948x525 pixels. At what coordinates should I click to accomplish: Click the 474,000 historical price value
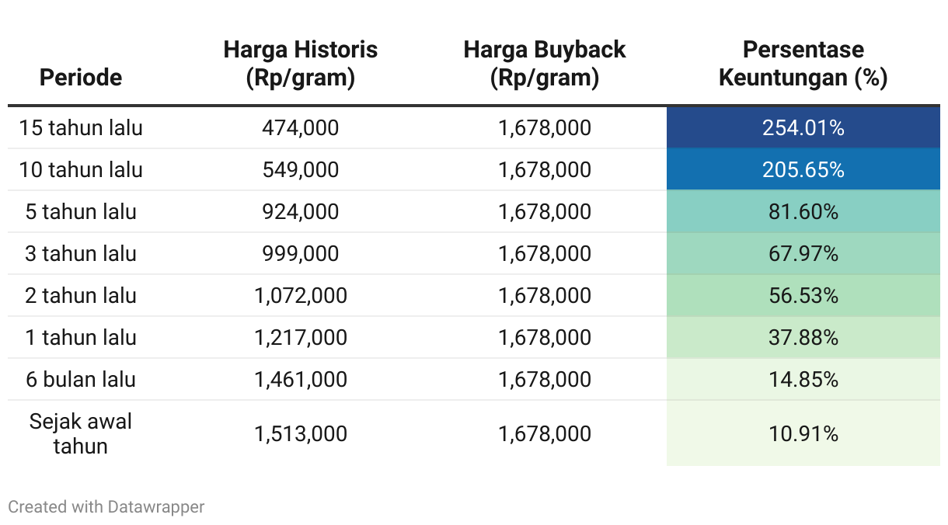click(301, 127)
